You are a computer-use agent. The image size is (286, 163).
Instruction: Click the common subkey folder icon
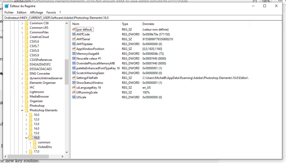[x=35, y=142]
